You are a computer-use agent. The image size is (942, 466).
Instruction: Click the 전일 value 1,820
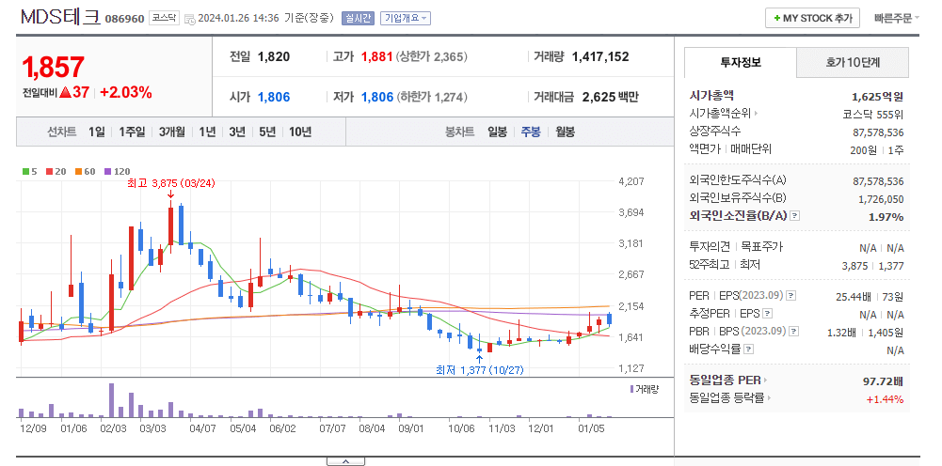pyautogui.click(x=274, y=57)
